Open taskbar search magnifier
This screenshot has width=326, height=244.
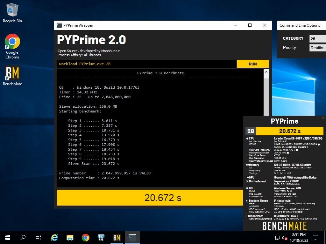(x=23, y=238)
